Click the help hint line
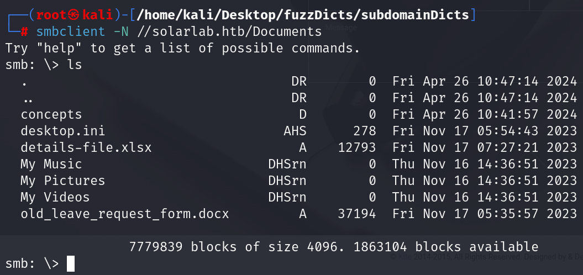The height and width of the screenshot is (275, 583). tap(182, 48)
